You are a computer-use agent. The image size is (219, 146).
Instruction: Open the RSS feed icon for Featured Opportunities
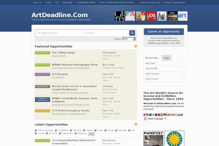136,46
